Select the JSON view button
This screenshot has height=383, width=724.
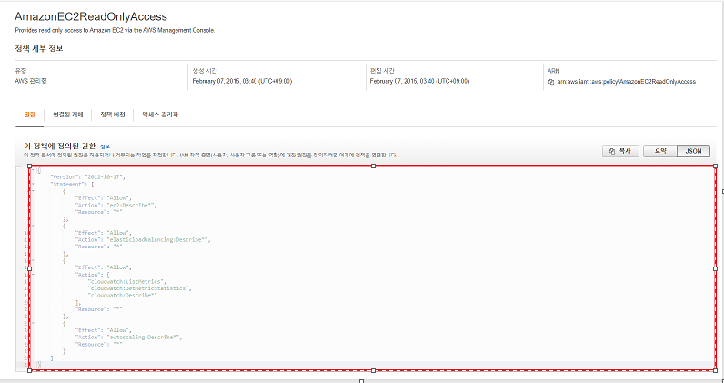[x=693, y=151]
